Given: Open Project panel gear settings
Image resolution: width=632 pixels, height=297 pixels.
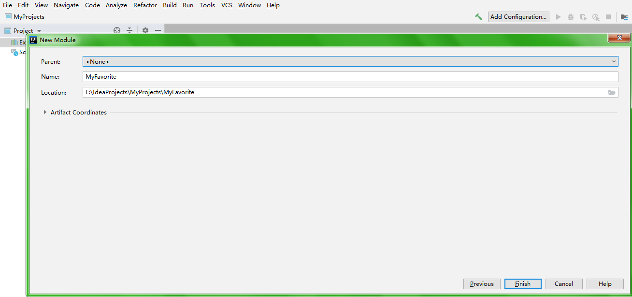Looking at the screenshot, I should [145, 30].
